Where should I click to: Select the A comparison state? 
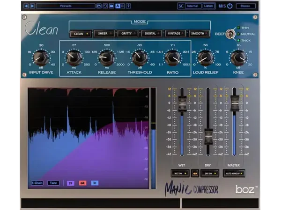tap(118, 6)
